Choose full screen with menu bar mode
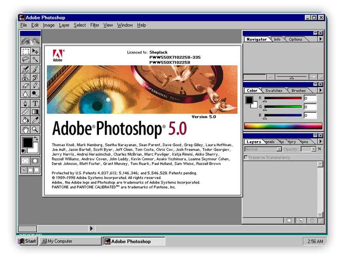 coord(30,170)
